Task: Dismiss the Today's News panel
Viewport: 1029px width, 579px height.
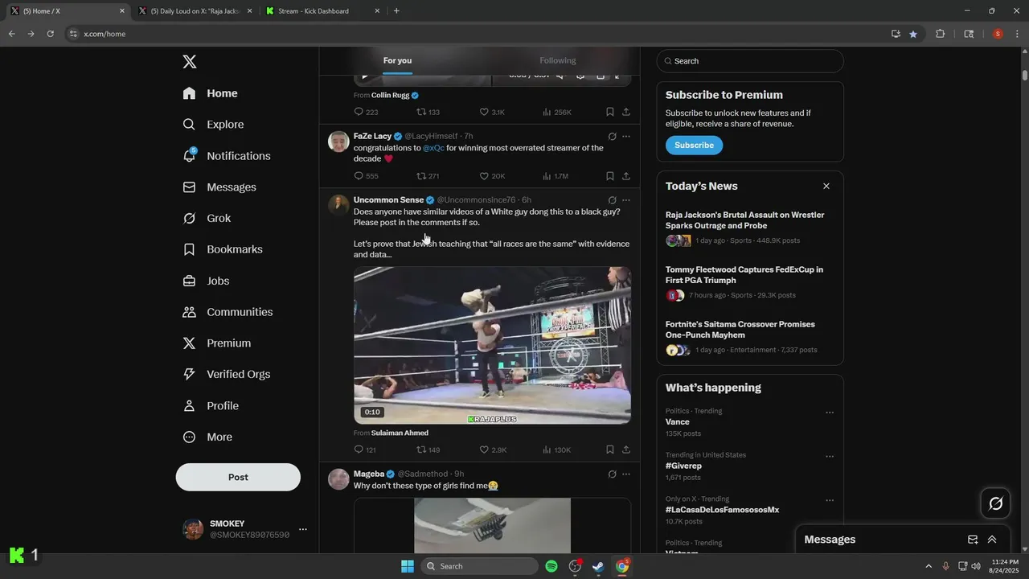Action: [x=826, y=187]
